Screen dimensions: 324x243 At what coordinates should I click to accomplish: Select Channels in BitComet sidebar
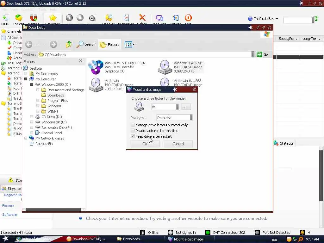11,31
